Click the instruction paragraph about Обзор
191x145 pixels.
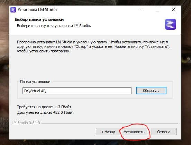pyautogui.click(x=93, y=46)
